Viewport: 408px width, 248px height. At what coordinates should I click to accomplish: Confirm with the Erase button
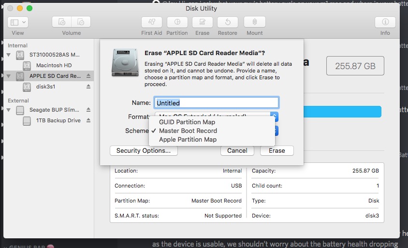tap(277, 151)
